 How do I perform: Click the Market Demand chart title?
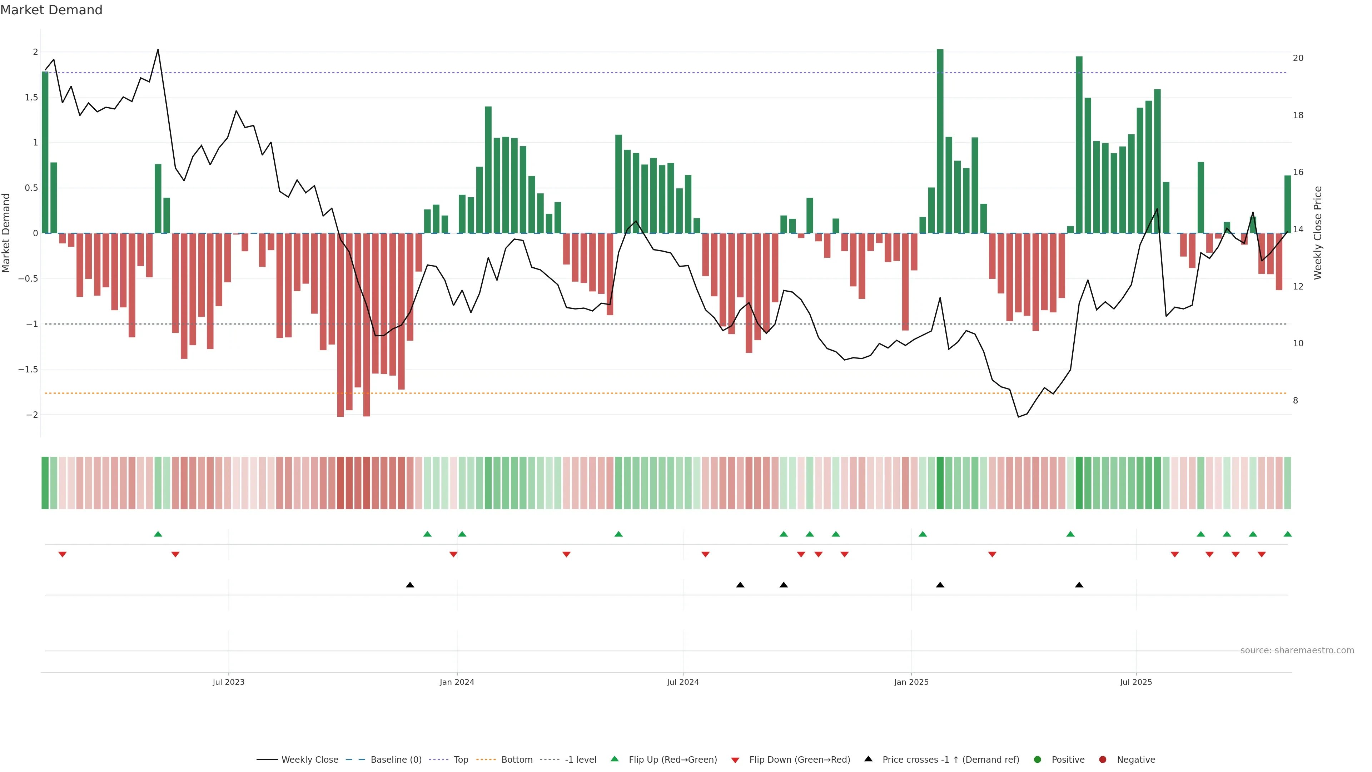click(x=51, y=10)
